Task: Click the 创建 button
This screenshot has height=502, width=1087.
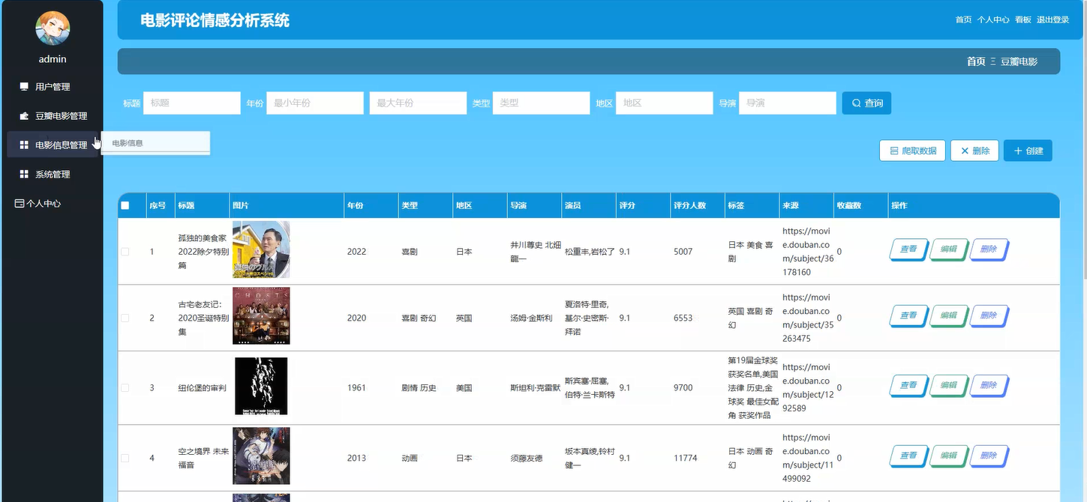Action: (x=1028, y=151)
